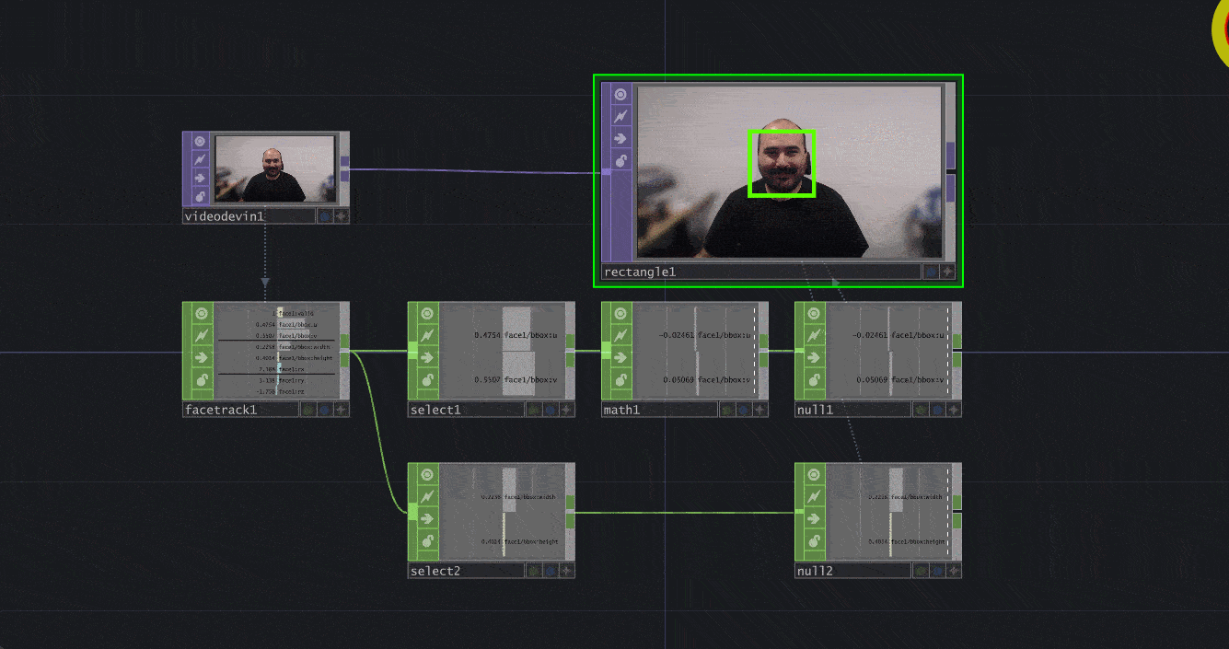Toggle the green flag in facetrack1's footer
The height and width of the screenshot is (649, 1229).
click(x=307, y=410)
